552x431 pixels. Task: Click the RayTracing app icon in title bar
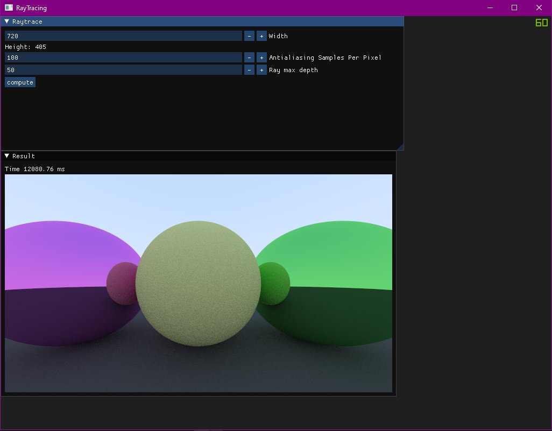(9, 8)
